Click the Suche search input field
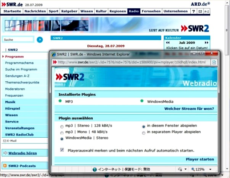230x178 pixels. pyautogui.click(x=18, y=40)
